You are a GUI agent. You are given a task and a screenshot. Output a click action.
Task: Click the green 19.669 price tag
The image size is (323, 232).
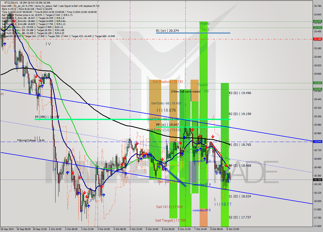[317, 83]
